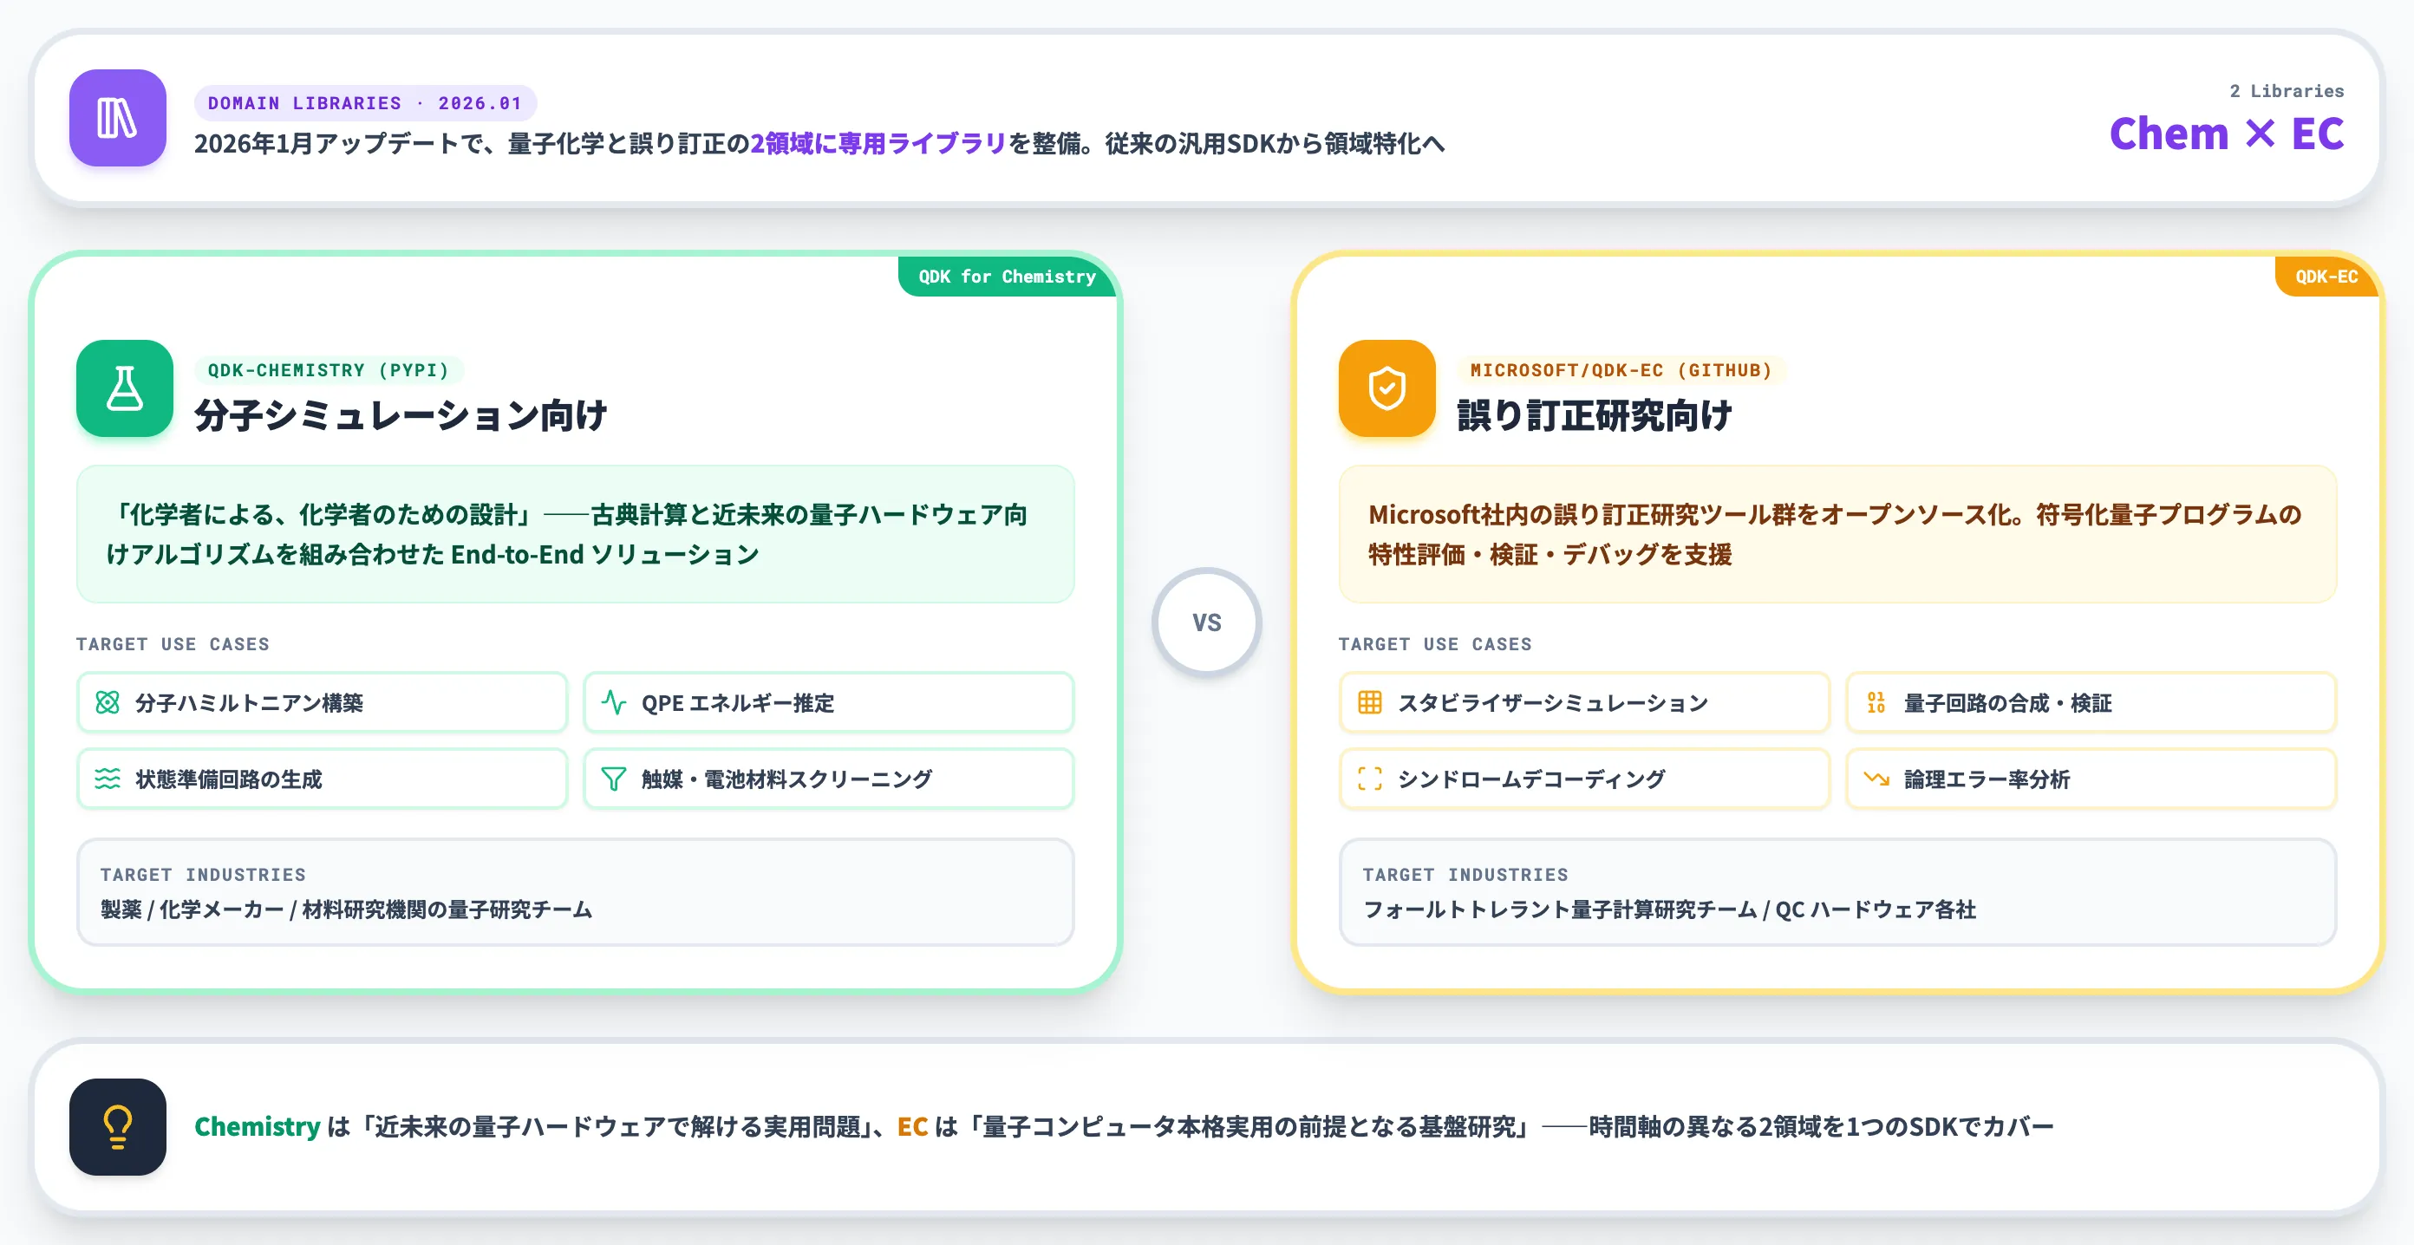This screenshot has width=2414, height=1245.
Task: Click the QDK-EC corner tab
Action: click(x=2326, y=277)
